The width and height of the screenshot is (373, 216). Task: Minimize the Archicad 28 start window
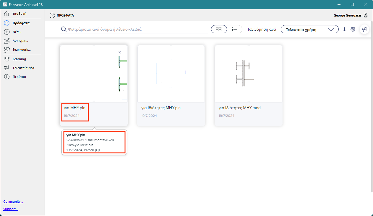pos(339,4)
